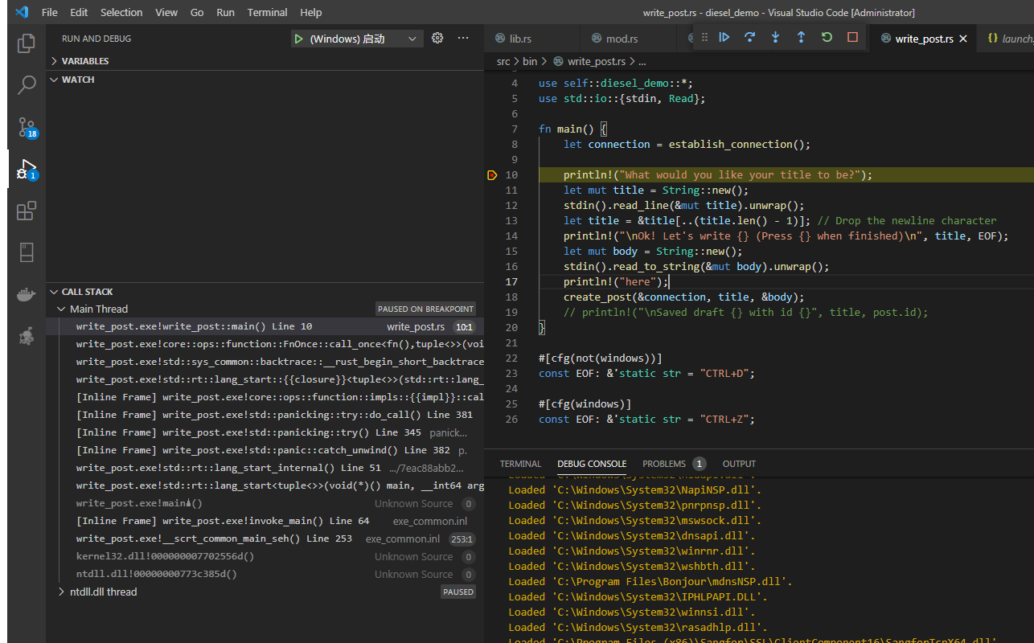Click Continue in debug toolbar

(724, 37)
